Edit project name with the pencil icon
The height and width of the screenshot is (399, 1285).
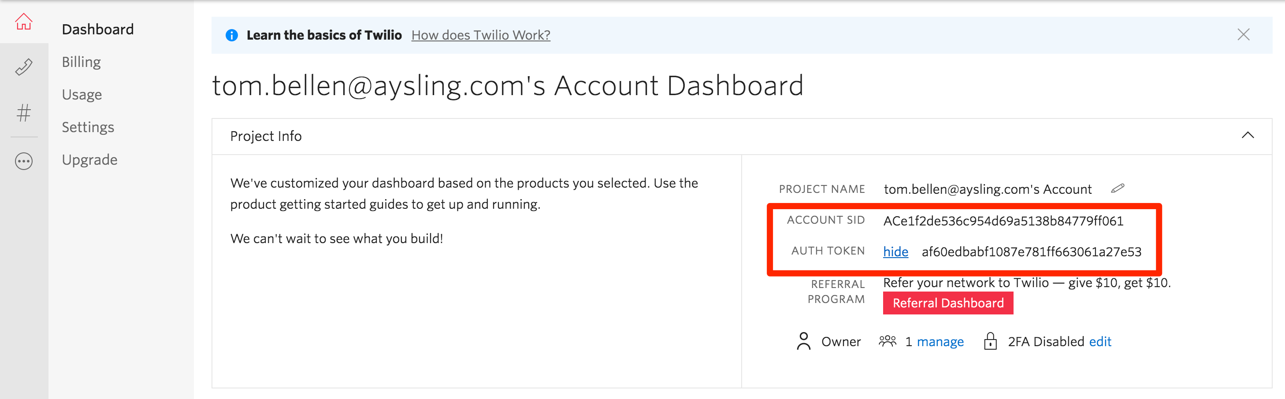[x=1118, y=188]
